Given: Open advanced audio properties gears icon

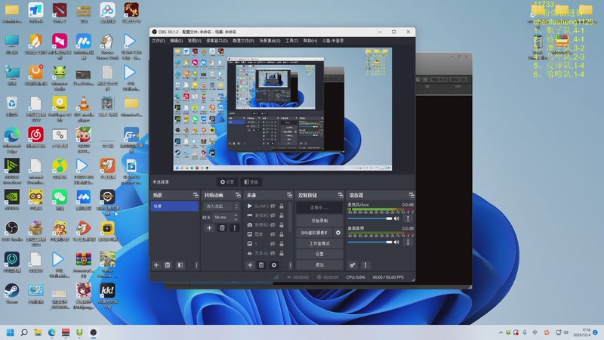Looking at the screenshot, I should 353,265.
